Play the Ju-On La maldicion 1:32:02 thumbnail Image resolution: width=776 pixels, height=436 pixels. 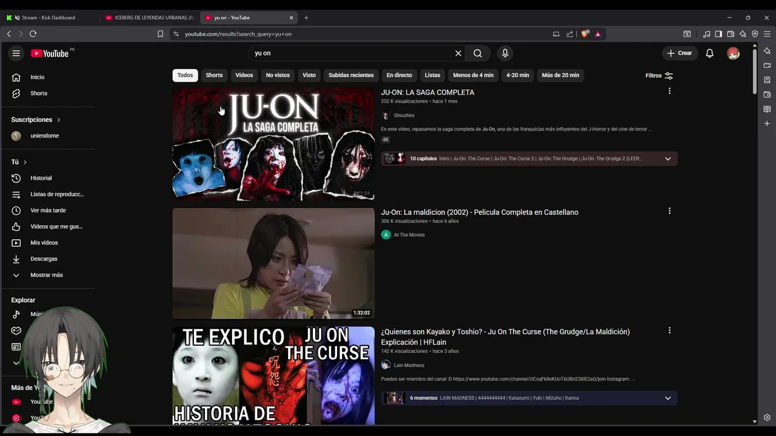(273, 263)
